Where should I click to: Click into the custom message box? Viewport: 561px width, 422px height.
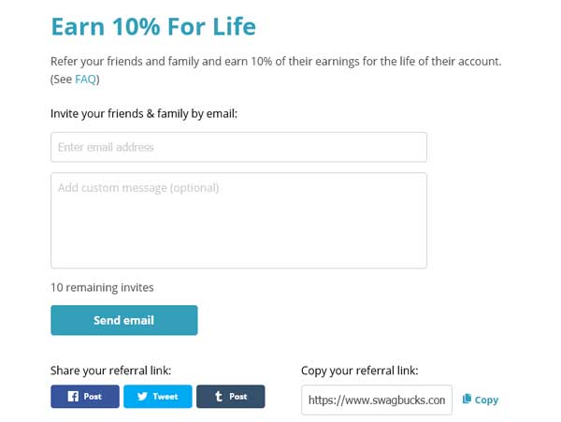tap(238, 221)
